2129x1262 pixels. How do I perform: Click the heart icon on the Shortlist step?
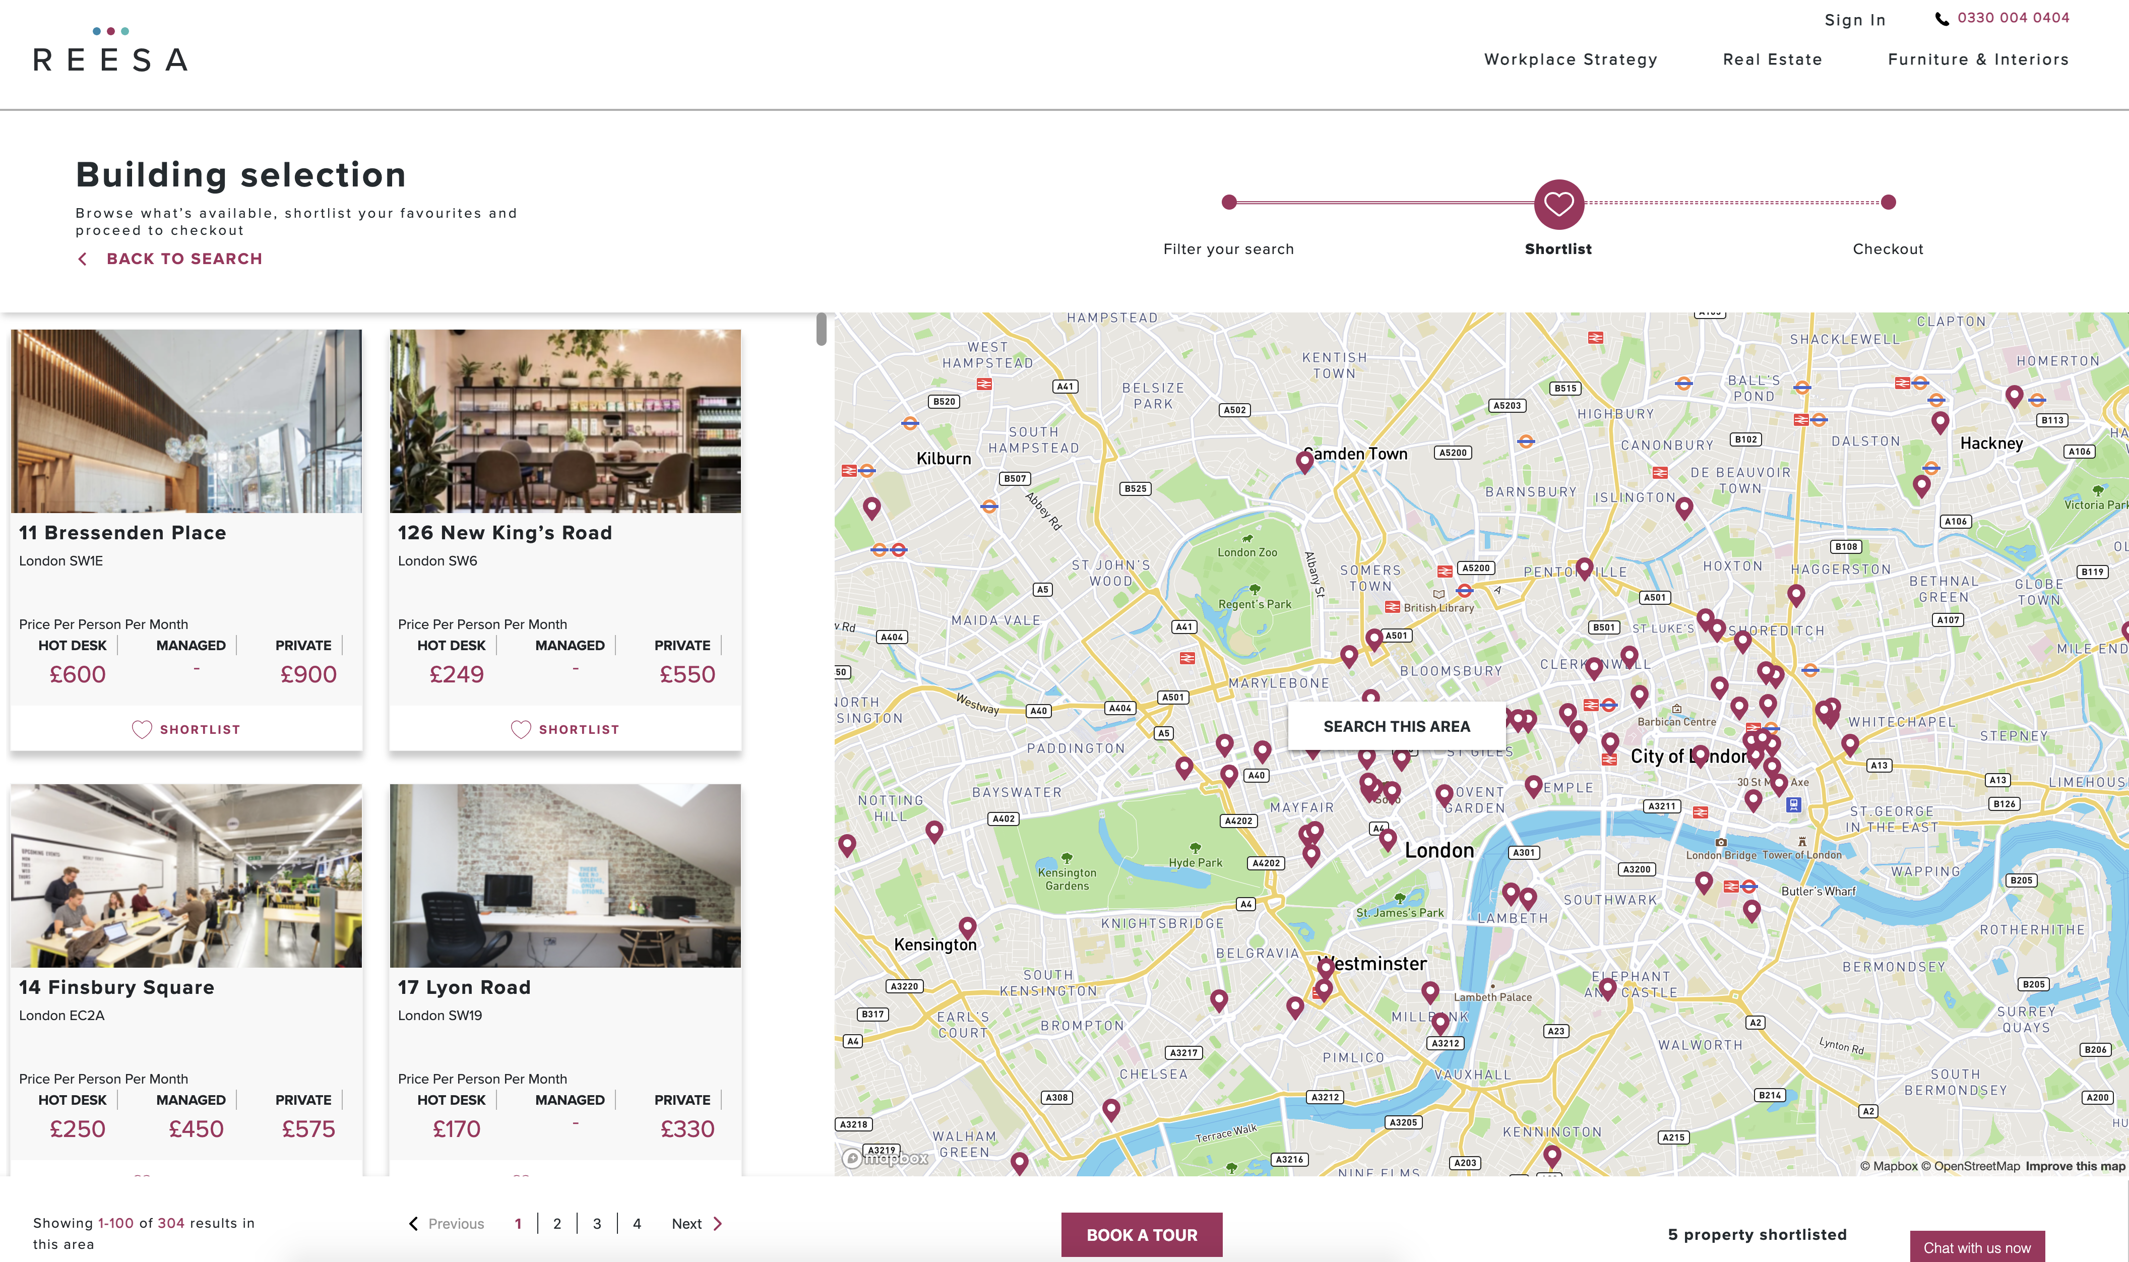(x=1558, y=203)
